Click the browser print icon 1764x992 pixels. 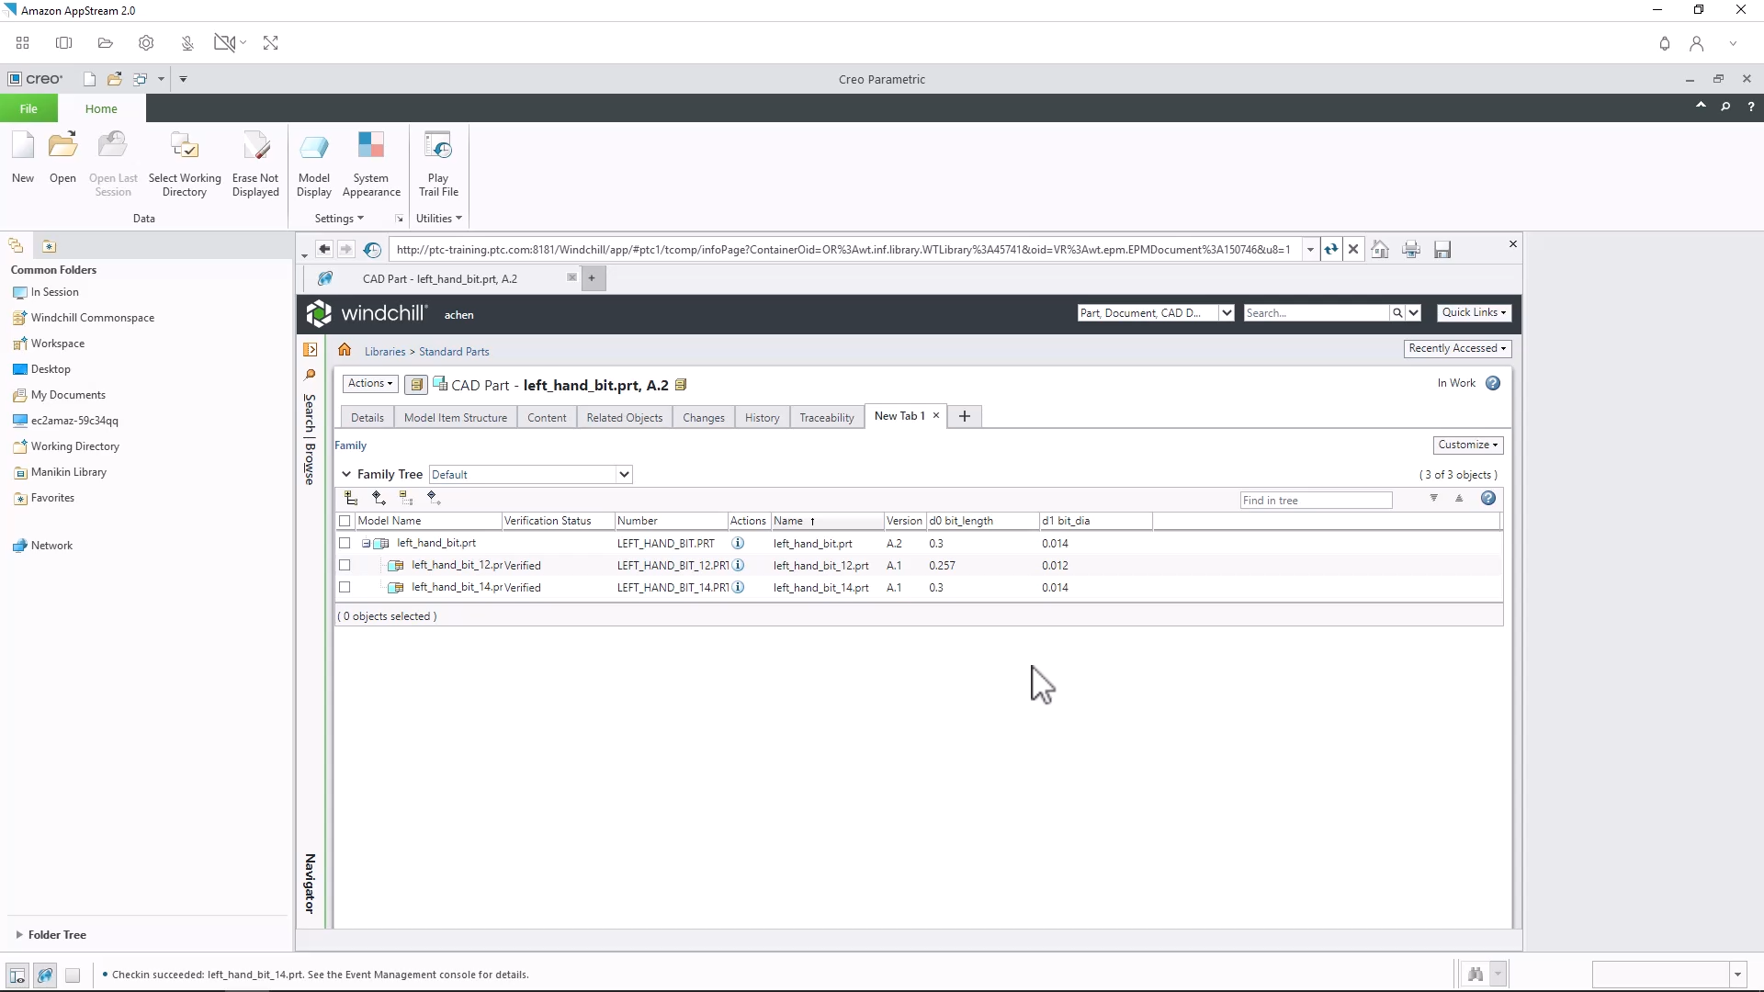pos(1411,250)
